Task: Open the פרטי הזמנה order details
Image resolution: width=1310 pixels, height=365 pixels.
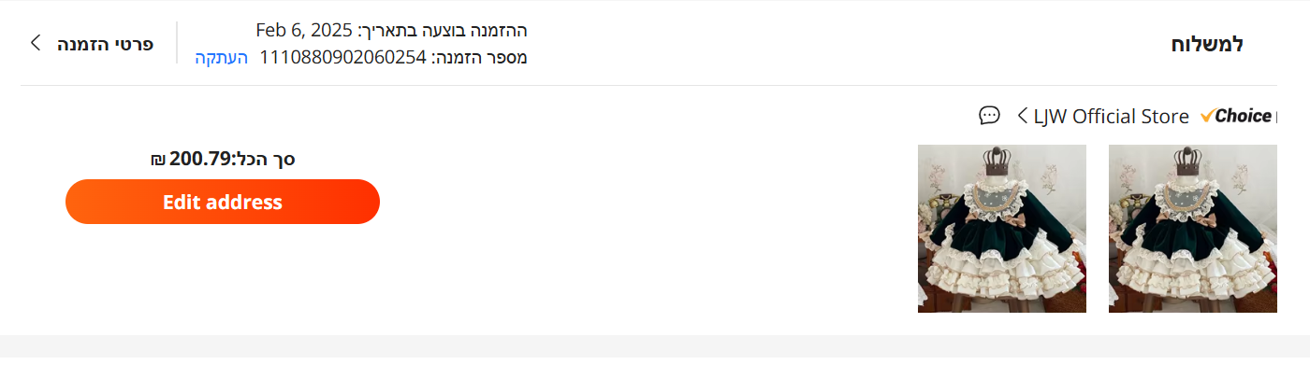Action: (x=106, y=43)
